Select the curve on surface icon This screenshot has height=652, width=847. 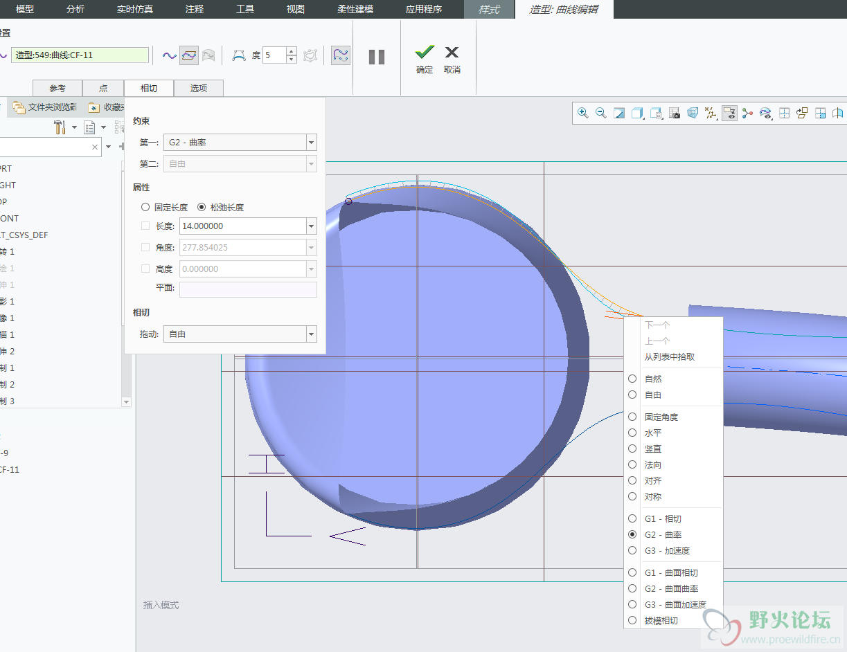[x=208, y=55]
